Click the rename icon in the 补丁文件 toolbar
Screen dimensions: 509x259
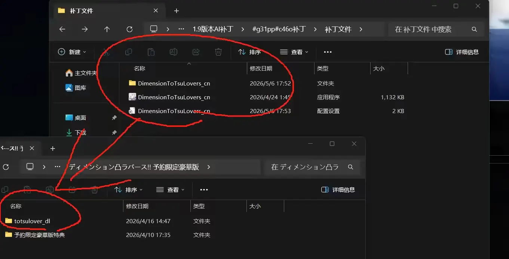[174, 52]
